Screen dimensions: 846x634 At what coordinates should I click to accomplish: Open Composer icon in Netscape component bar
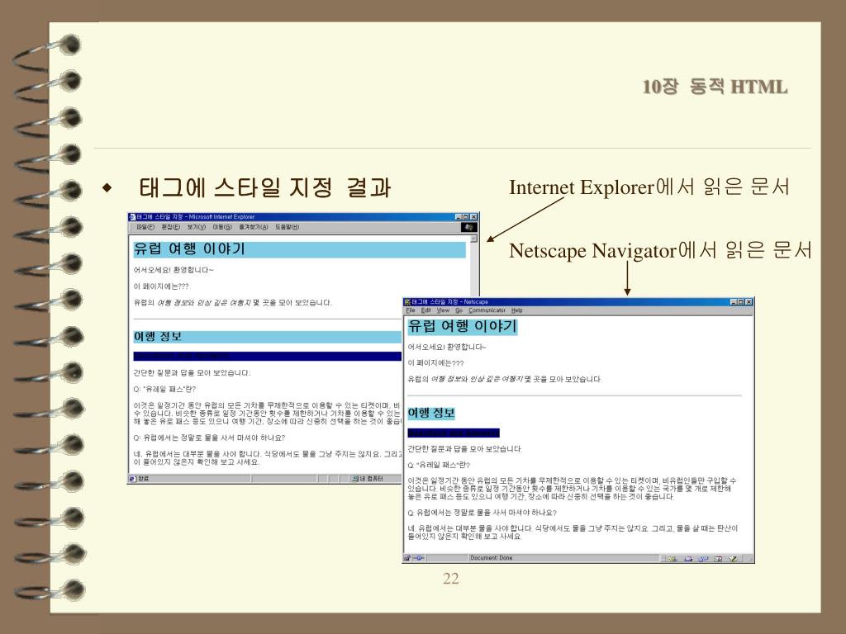tap(733, 559)
